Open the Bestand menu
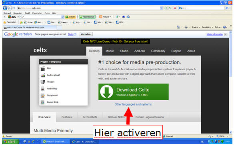This screenshot has width=236, height=145. (x=7, y=13)
